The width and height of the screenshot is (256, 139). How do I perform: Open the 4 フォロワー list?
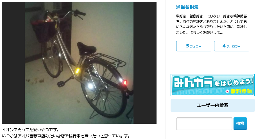[232, 46]
